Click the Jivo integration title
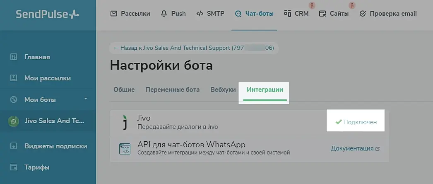The image size is (433, 184). coord(144,118)
